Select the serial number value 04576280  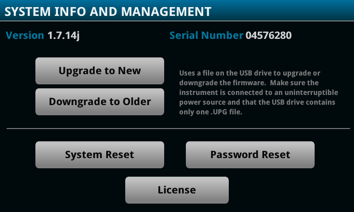pos(269,35)
